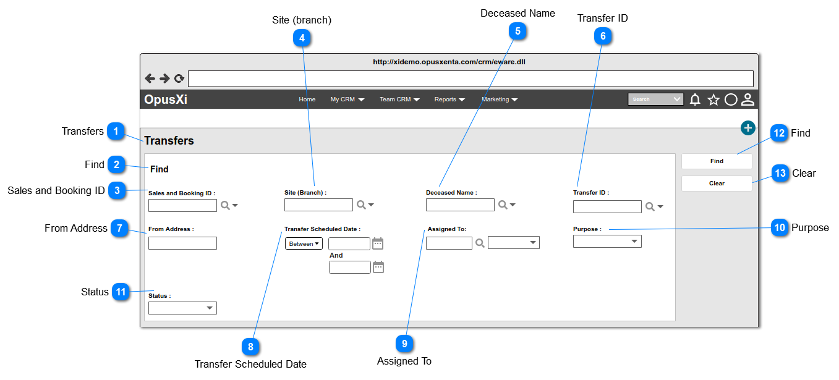Open calendar for first scheduled date
The width and height of the screenshot is (839, 380).
point(378,243)
